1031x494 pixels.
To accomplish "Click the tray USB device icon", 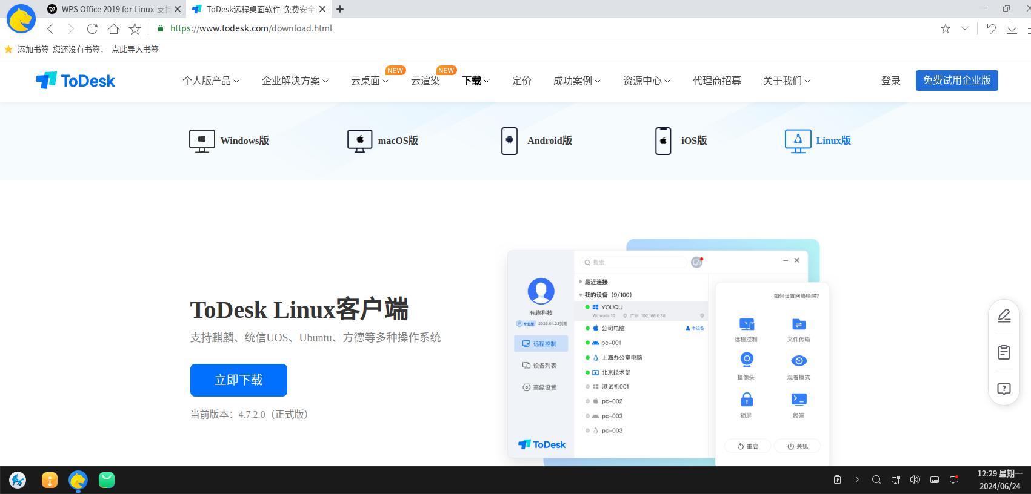I will [x=837, y=480].
